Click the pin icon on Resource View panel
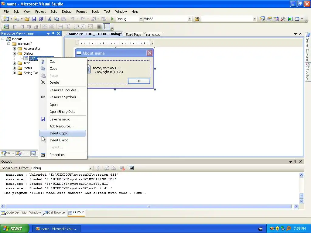Screen dimensions: 311x233 53,33
